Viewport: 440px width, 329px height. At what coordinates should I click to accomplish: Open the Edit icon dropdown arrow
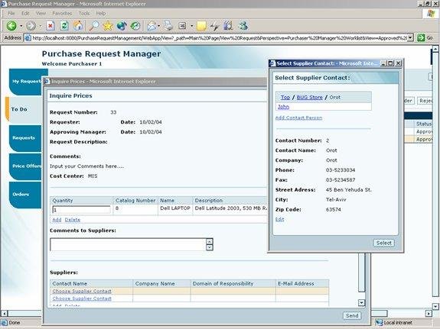[x=191, y=26]
